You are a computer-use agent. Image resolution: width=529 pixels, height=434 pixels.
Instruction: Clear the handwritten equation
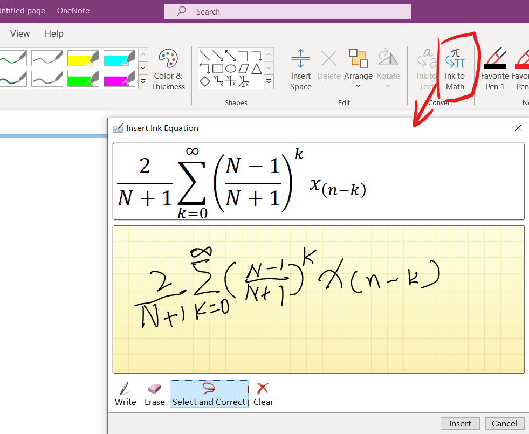pos(263,394)
